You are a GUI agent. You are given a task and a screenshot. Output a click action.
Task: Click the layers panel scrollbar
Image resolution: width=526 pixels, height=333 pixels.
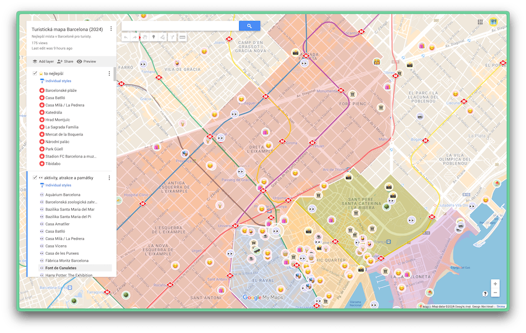115,74
